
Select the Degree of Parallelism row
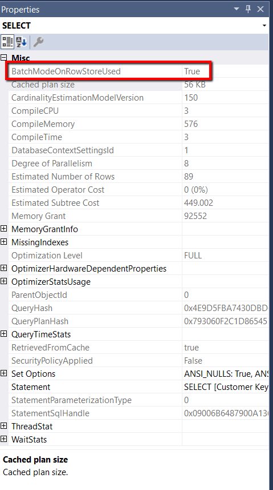click(138, 164)
